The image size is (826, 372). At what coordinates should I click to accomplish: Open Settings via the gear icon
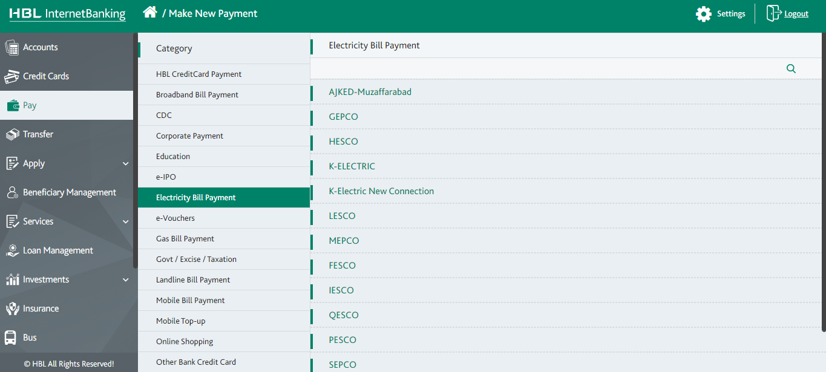[703, 14]
